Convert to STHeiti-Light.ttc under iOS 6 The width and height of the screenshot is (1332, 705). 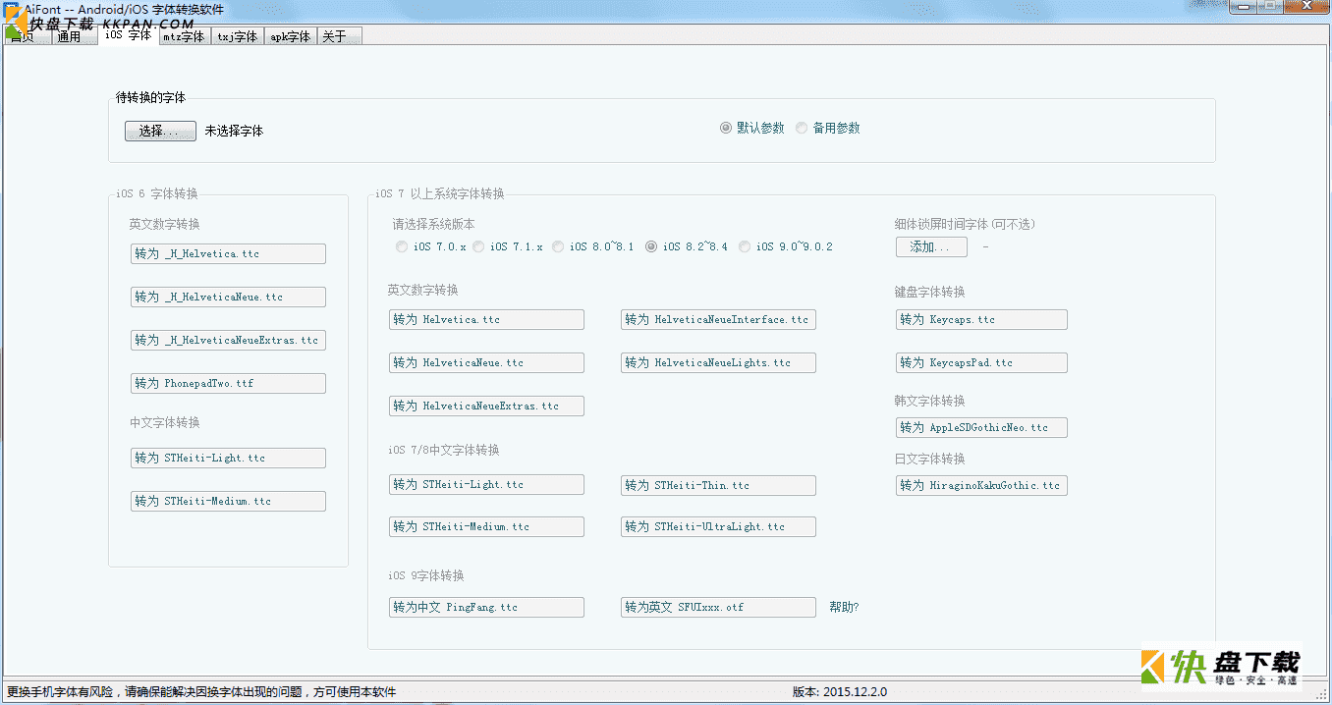(x=228, y=458)
